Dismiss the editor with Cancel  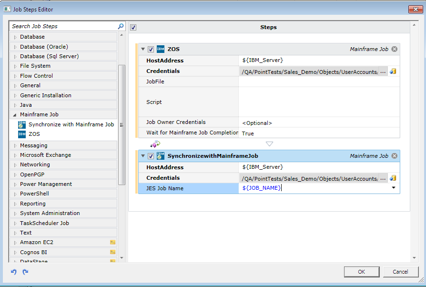(400, 272)
